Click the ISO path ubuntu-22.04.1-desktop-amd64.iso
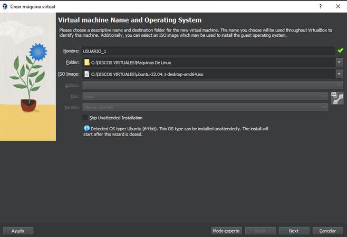347x237 pixels. tap(209, 74)
